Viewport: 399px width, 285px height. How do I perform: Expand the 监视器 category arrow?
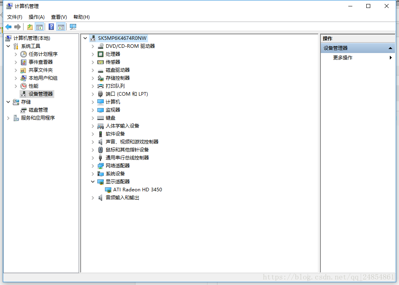pos(93,110)
